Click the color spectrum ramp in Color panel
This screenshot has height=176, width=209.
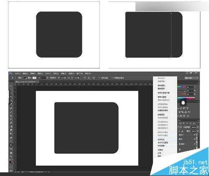point(186,98)
